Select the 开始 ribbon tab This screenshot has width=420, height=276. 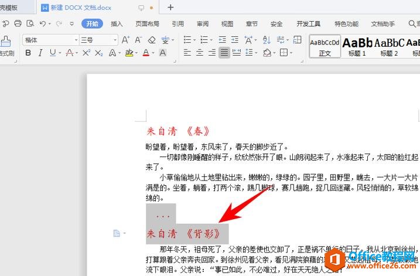(x=92, y=24)
